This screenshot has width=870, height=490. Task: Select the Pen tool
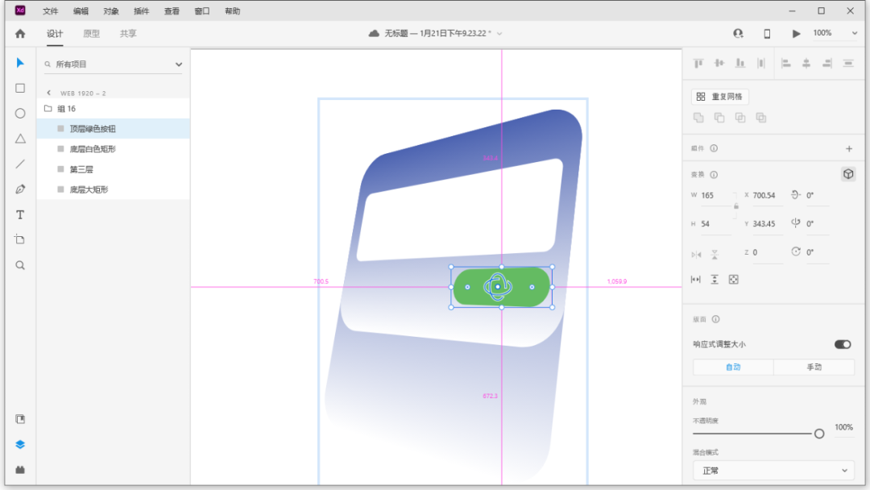pos(20,189)
